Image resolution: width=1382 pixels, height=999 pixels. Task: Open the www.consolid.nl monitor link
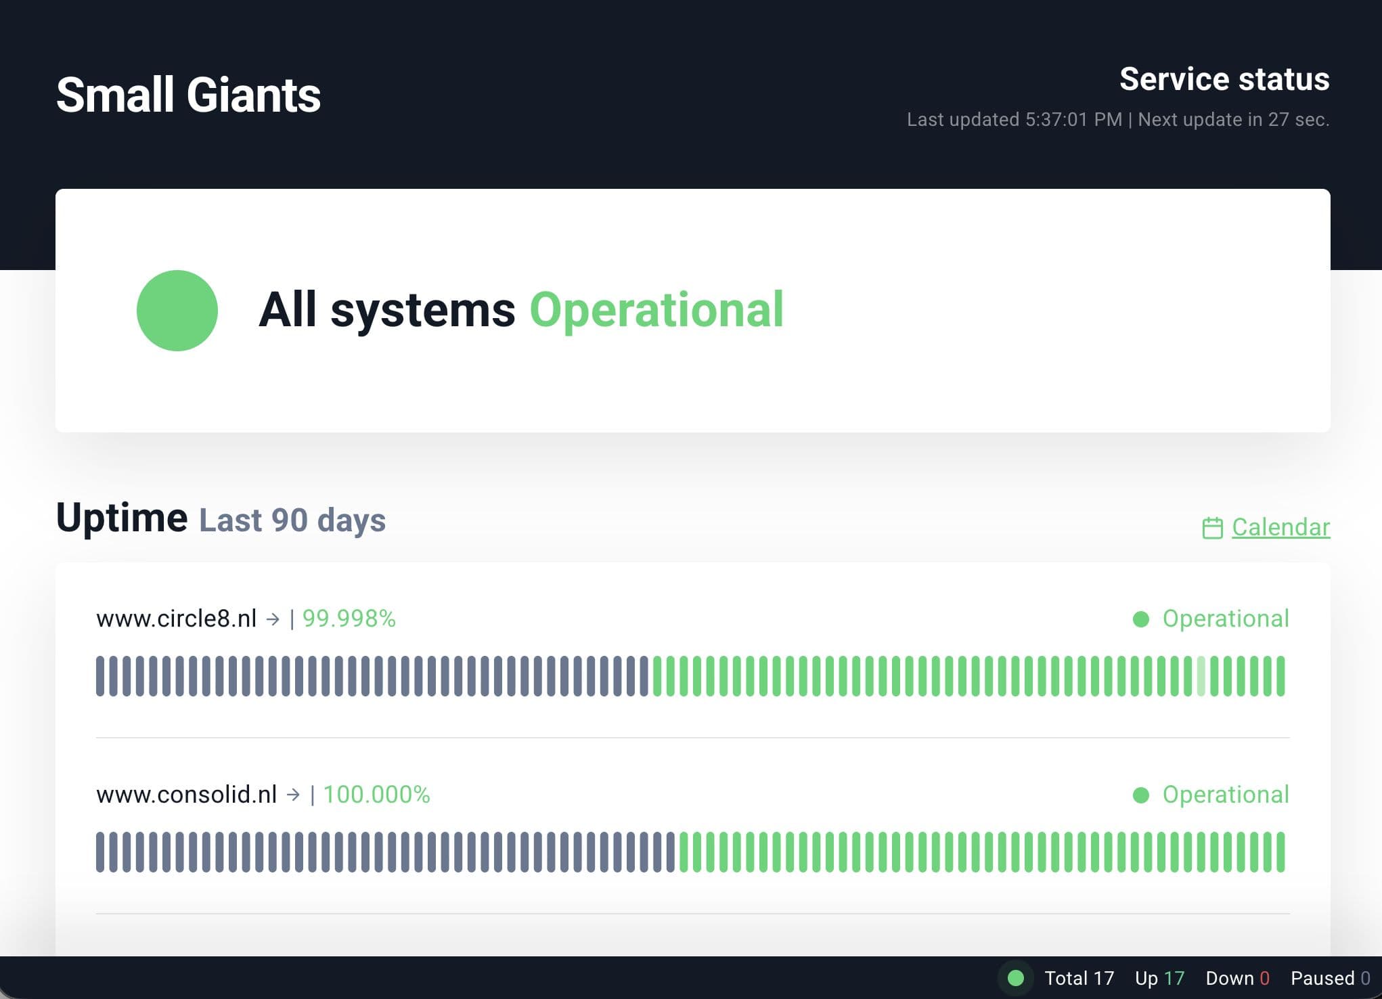coord(186,795)
